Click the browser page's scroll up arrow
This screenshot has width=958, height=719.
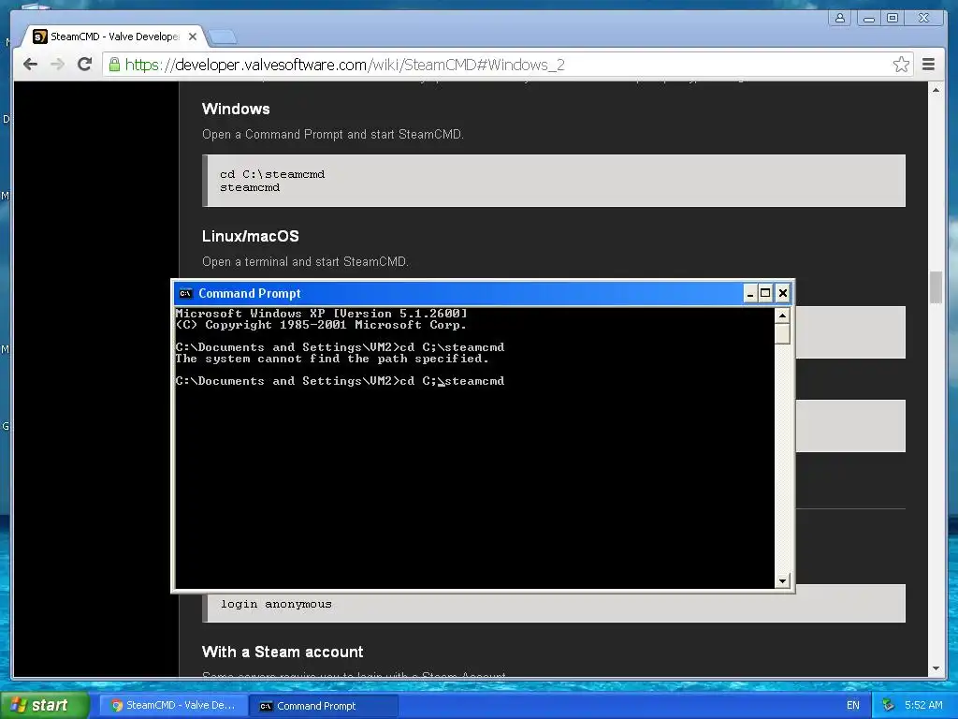[x=936, y=90]
